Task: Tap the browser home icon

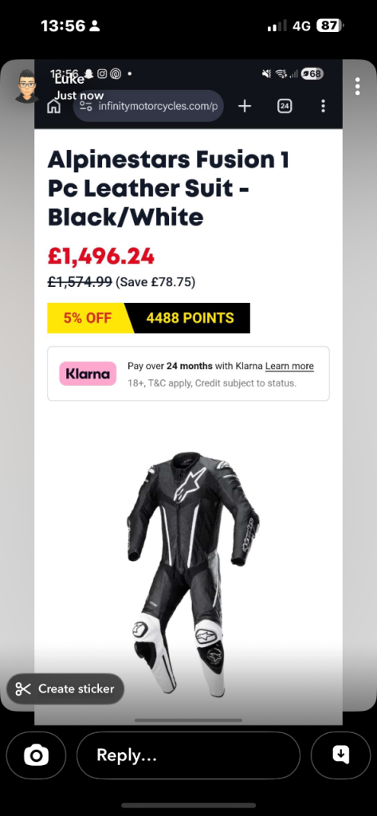Action: point(53,106)
